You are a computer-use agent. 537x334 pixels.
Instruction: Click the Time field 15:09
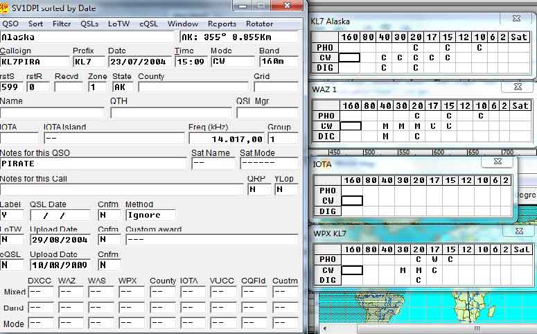pos(191,62)
